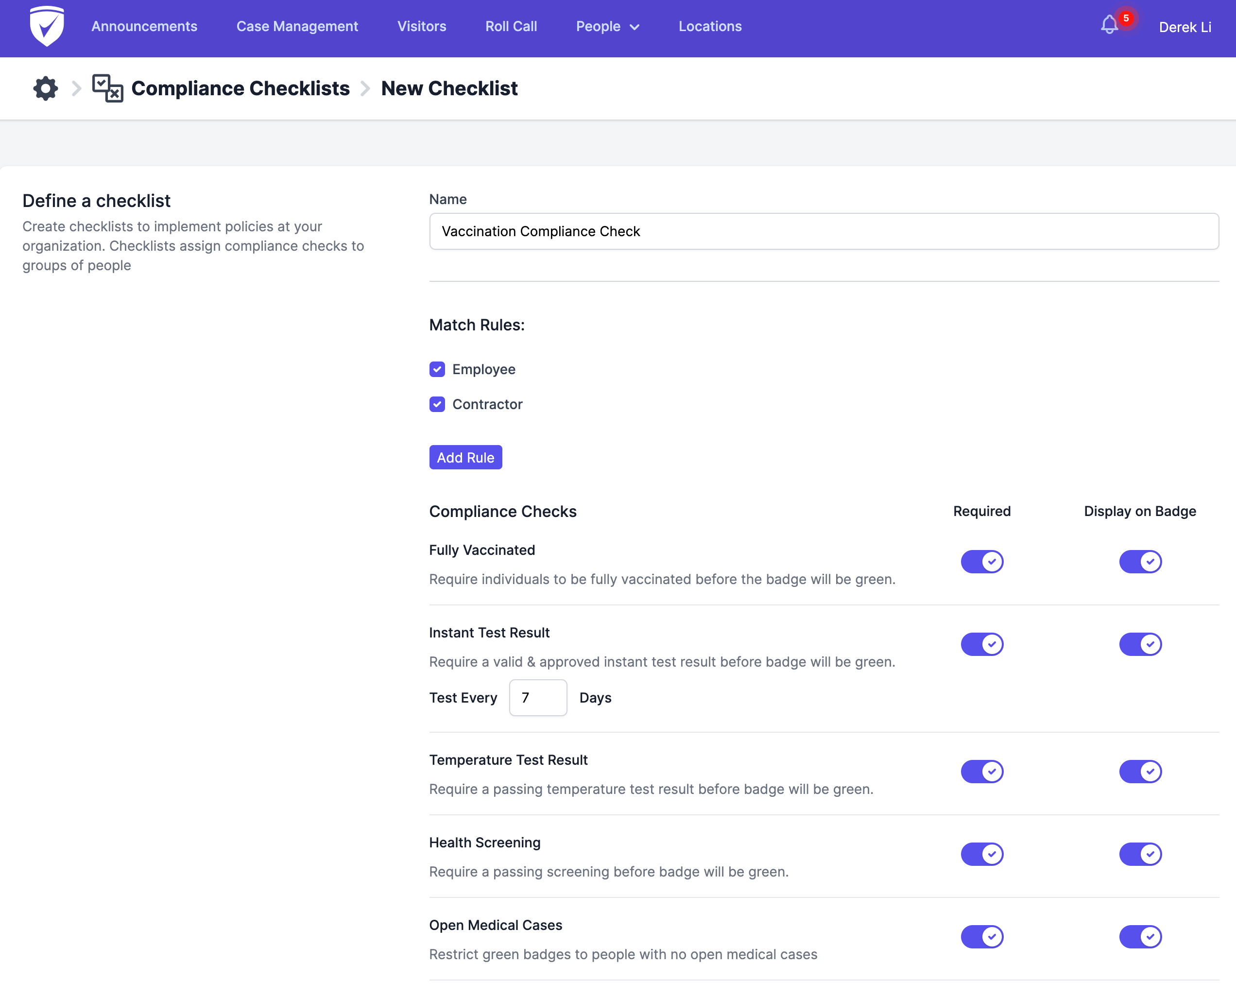Go to Case Management
1236x998 pixels.
297,26
